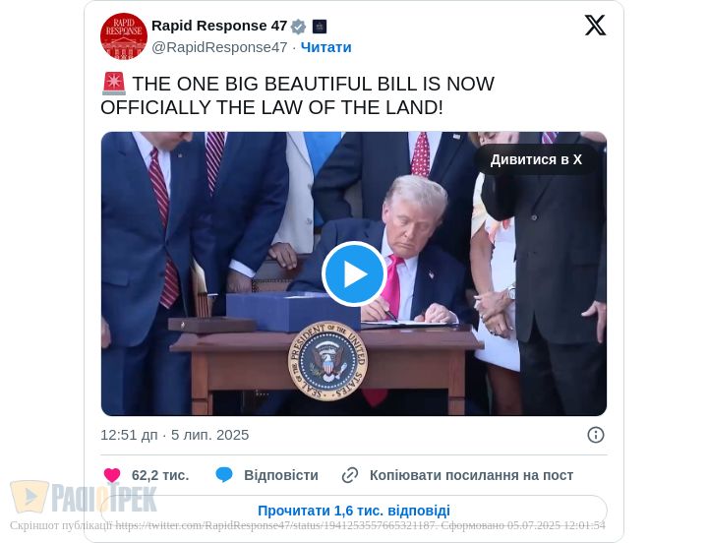Like the post with the heart icon
Viewport: 708px width, 543px height.
click(x=112, y=475)
